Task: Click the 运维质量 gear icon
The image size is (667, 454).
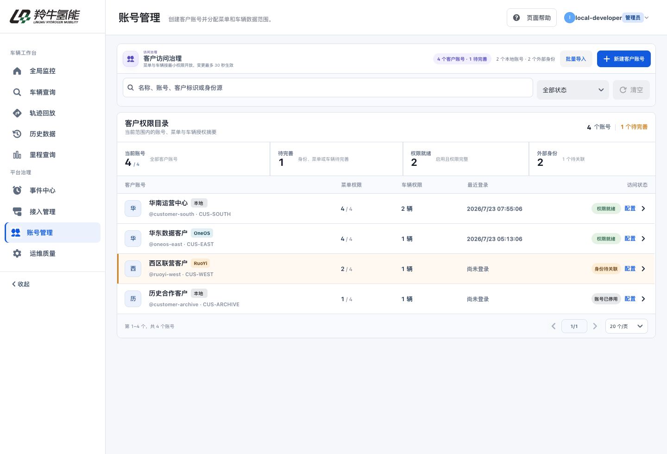Action: point(17,253)
